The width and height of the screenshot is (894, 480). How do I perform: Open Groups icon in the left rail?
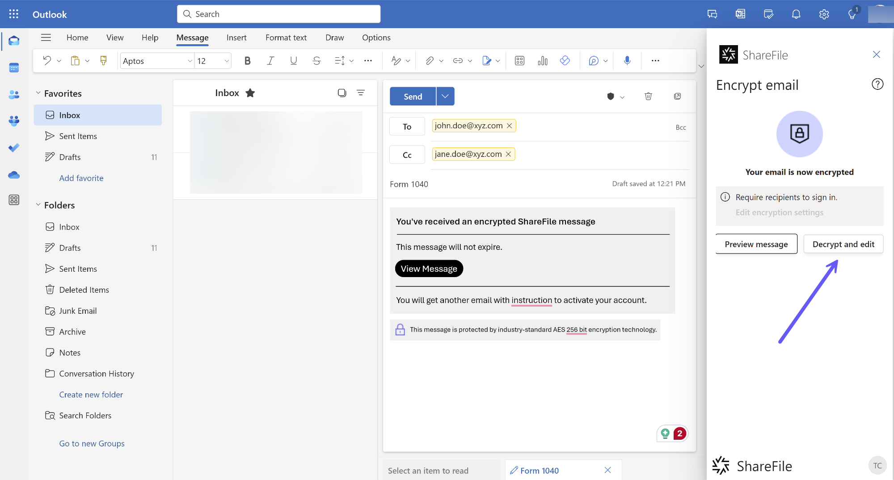(14, 121)
